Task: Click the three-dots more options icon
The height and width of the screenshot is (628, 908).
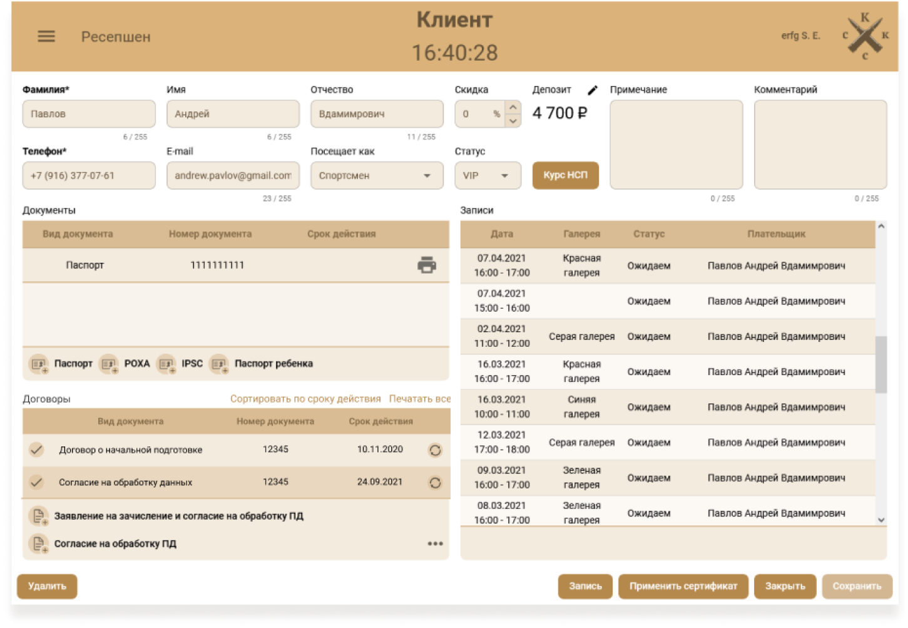Action: (435, 544)
